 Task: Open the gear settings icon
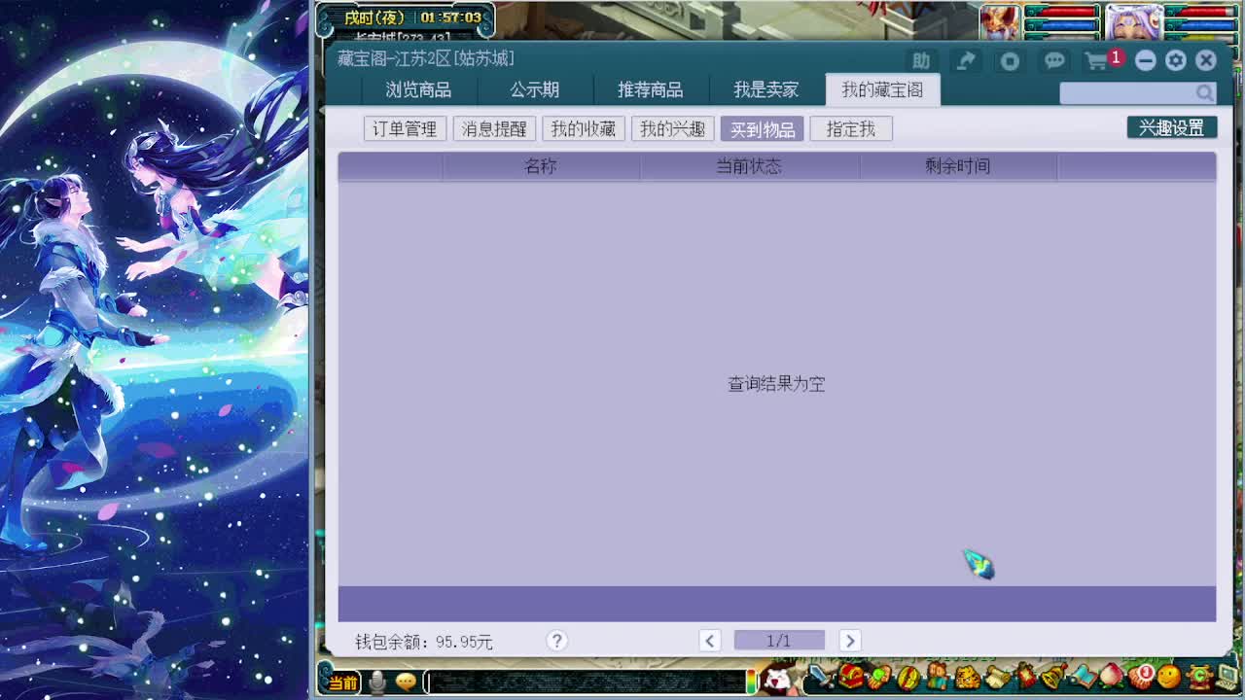[x=1176, y=60]
